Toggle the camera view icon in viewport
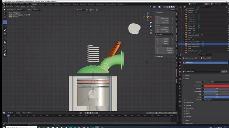Screen dimensions: 229x128 151,30
